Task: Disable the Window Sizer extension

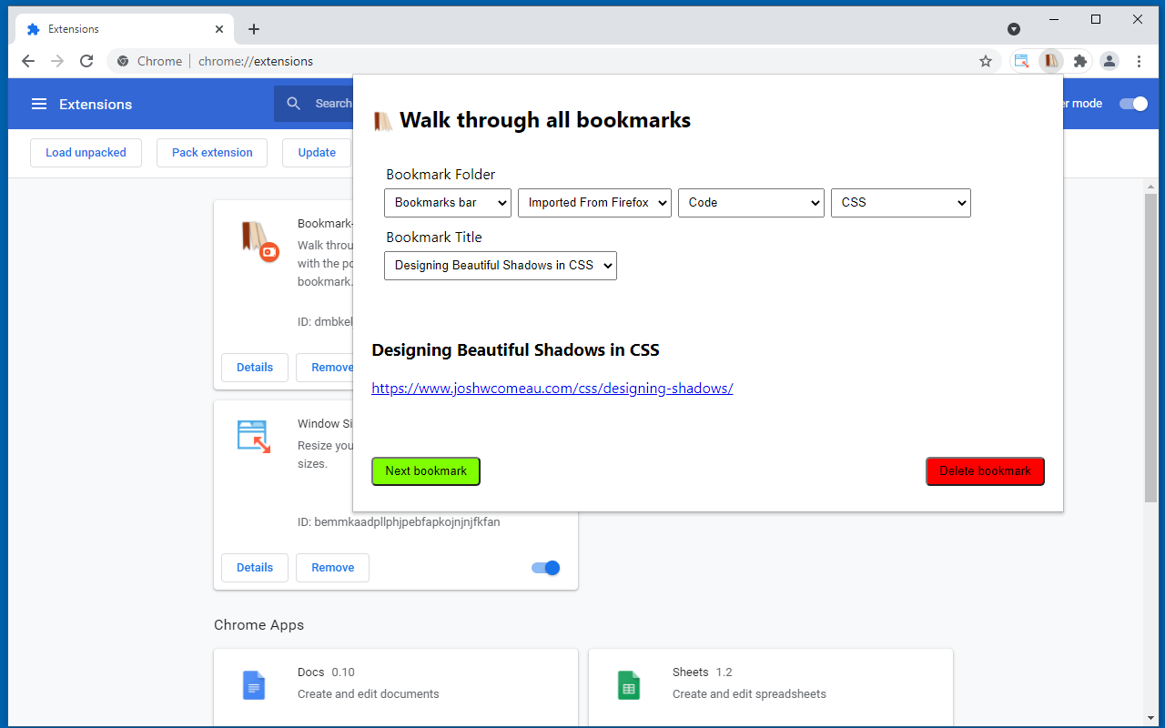Action: [x=544, y=567]
